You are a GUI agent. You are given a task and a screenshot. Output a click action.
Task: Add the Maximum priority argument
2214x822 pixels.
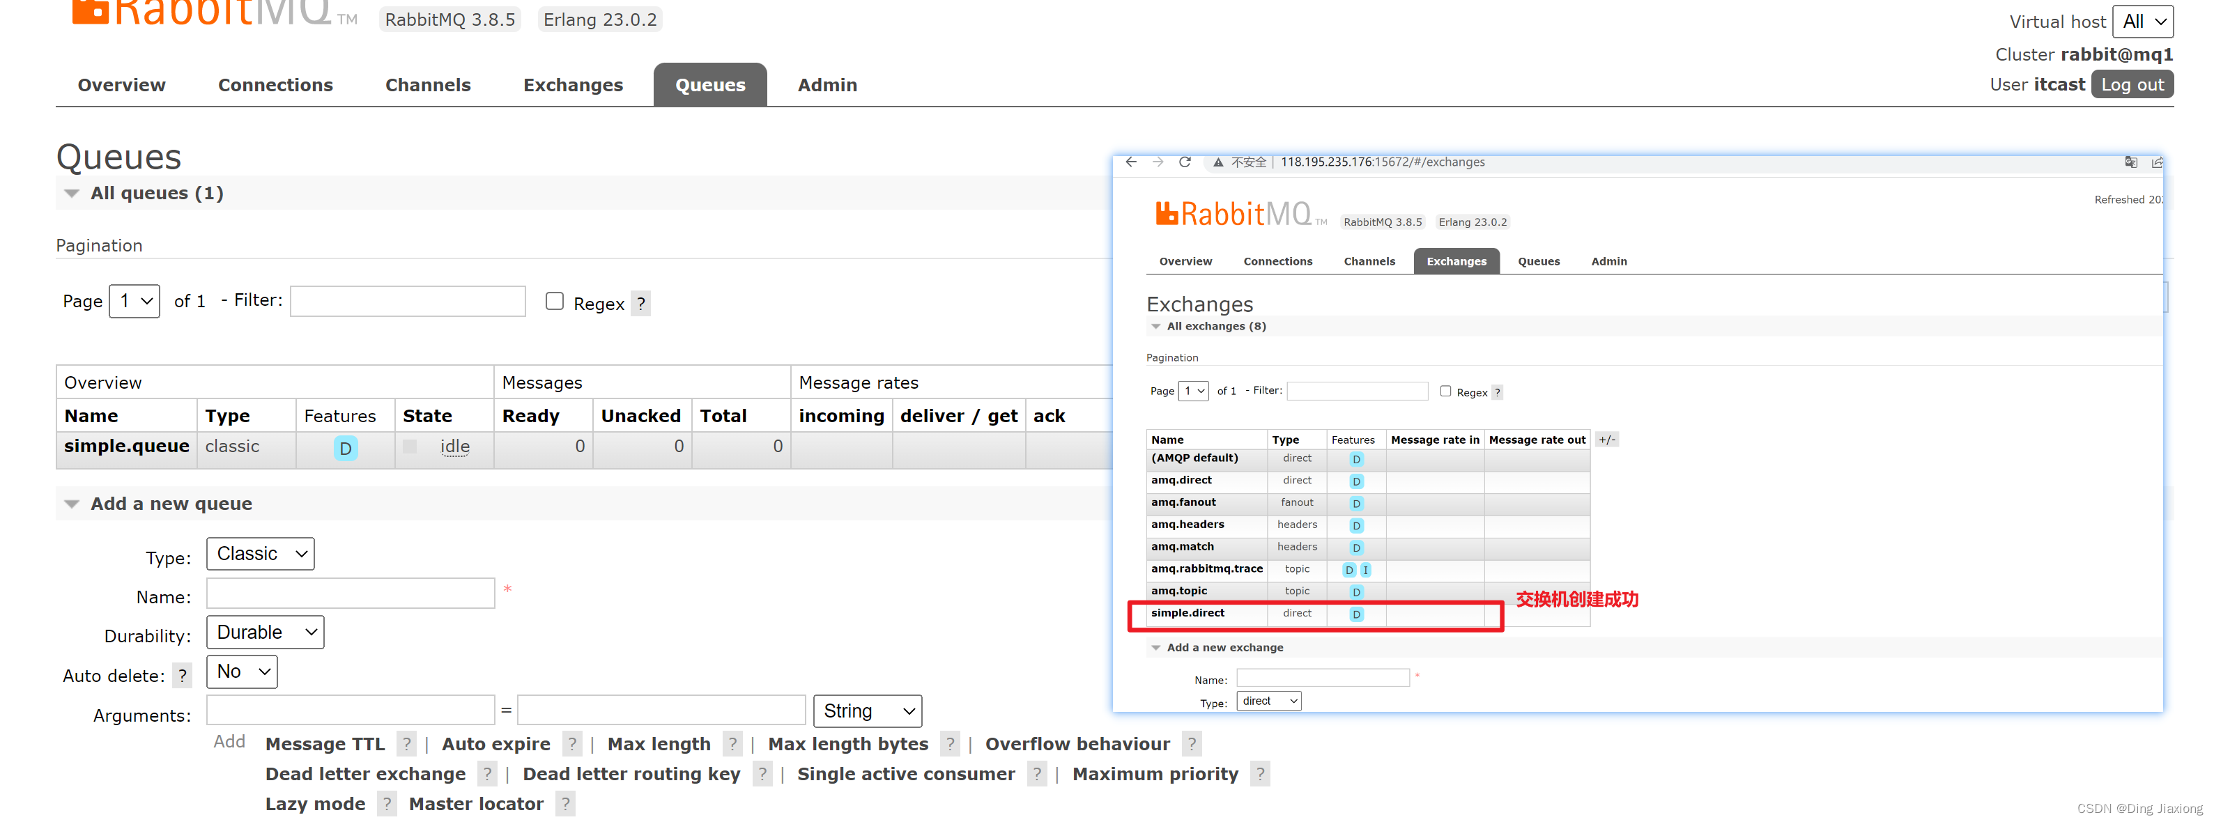(x=1155, y=774)
